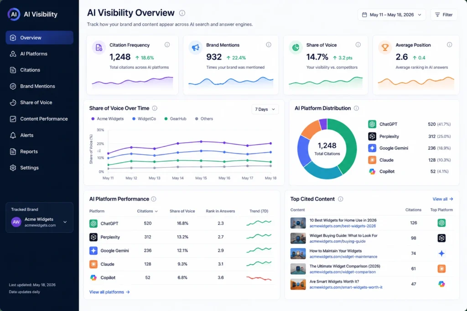Select the ChatGPT row in performance table

click(x=182, y=223)
